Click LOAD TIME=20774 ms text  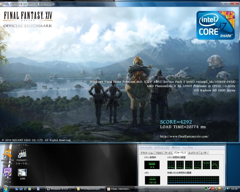pos(183,127)
